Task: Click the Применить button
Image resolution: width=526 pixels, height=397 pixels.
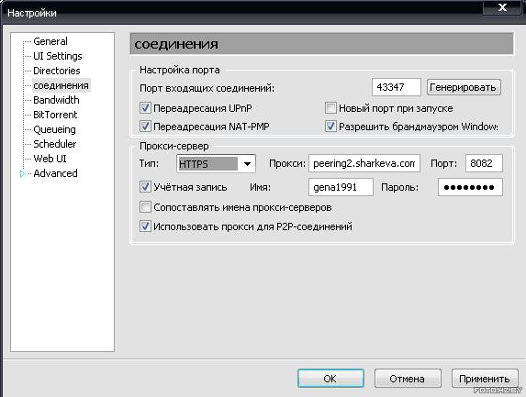Action: tap(485, 379)
